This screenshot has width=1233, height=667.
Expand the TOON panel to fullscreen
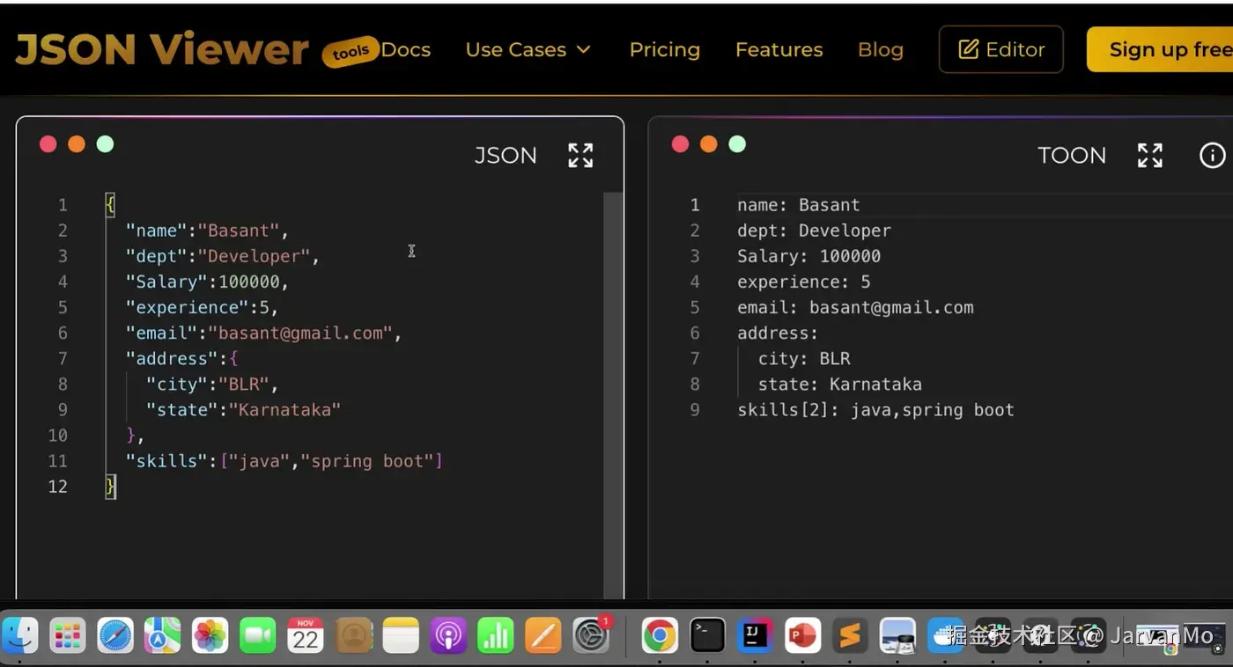click(1150, 156)
